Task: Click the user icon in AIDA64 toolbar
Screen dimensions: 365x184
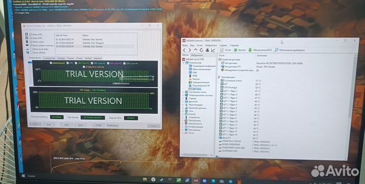Action: (x=207, y=50)
